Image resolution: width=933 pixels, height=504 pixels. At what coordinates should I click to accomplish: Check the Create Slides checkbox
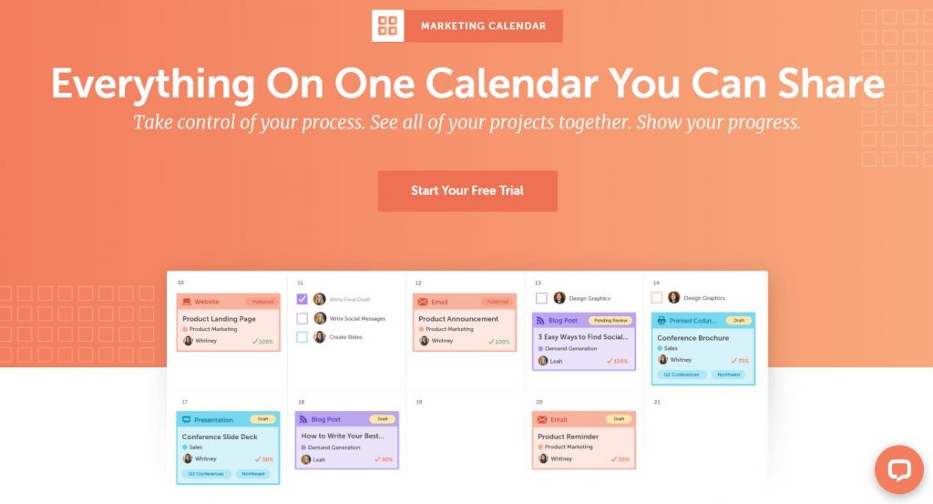tap(302, 337)
